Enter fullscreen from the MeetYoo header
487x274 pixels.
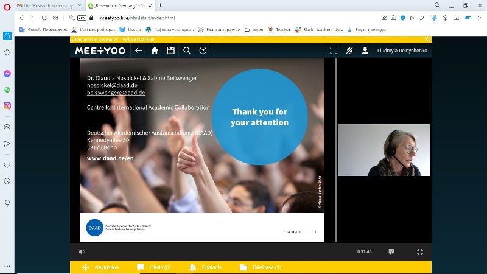(333, 51)
